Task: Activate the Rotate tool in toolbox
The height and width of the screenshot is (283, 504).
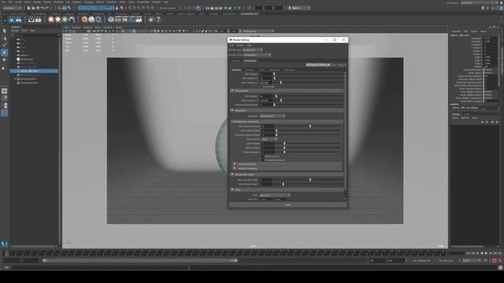Action: pos(4,60)
